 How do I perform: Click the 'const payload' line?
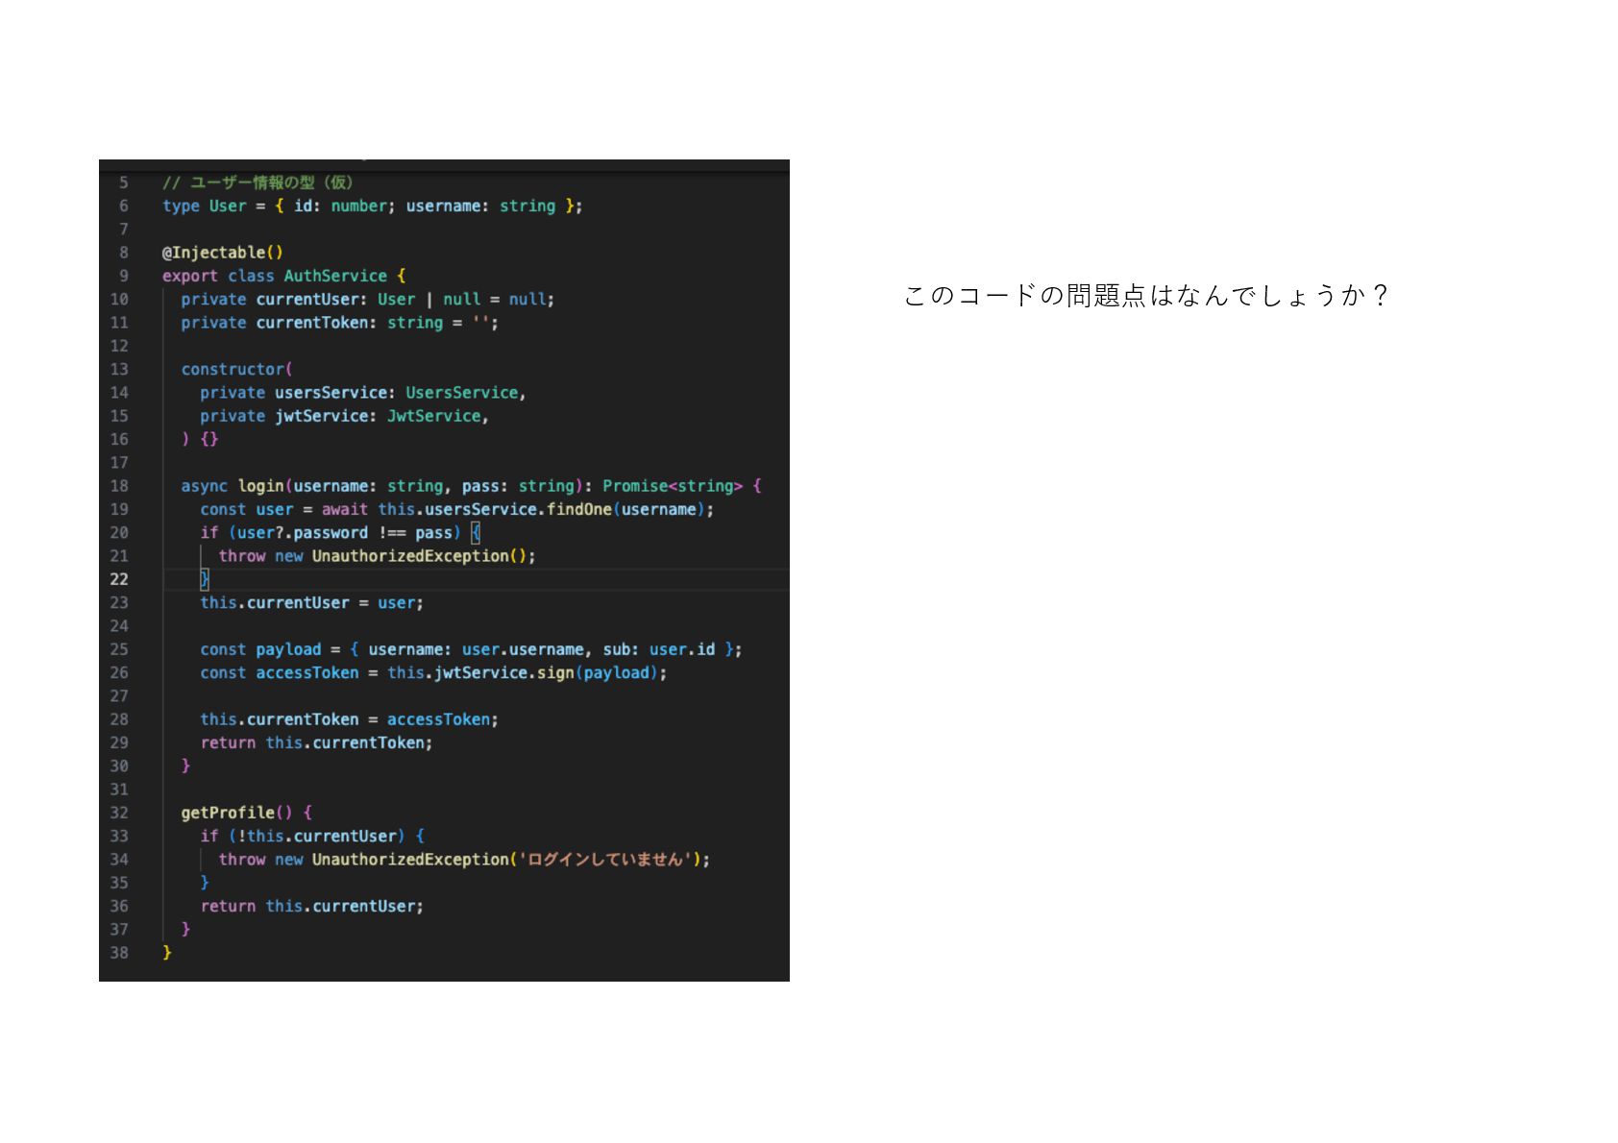(x=471, y=649)
